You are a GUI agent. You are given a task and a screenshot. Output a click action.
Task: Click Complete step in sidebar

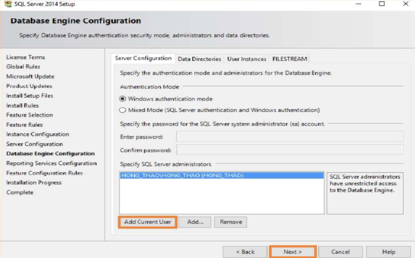[20, 192]
